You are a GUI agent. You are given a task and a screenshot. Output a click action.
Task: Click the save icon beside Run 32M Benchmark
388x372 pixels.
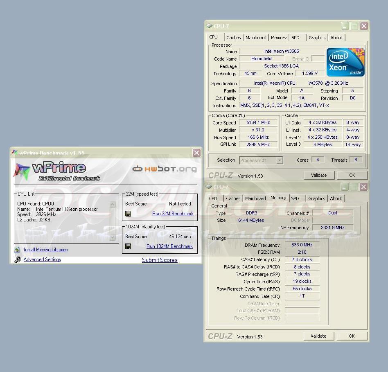[x=128, y=214]
